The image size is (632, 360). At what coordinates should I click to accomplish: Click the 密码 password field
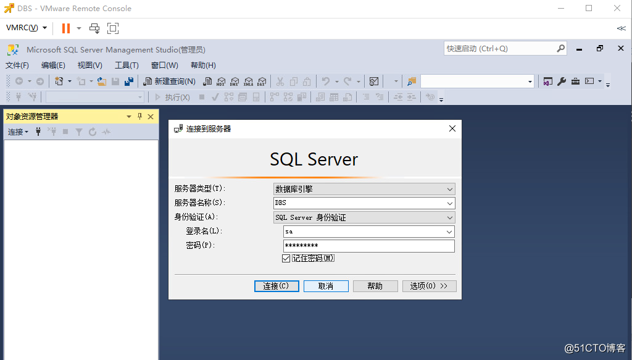point(369,246)
